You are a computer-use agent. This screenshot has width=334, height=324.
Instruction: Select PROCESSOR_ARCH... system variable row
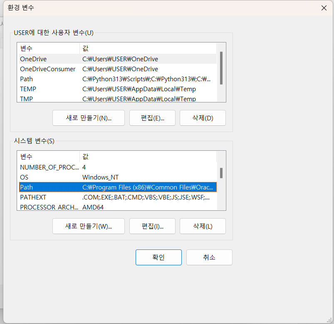pos(118,207)
